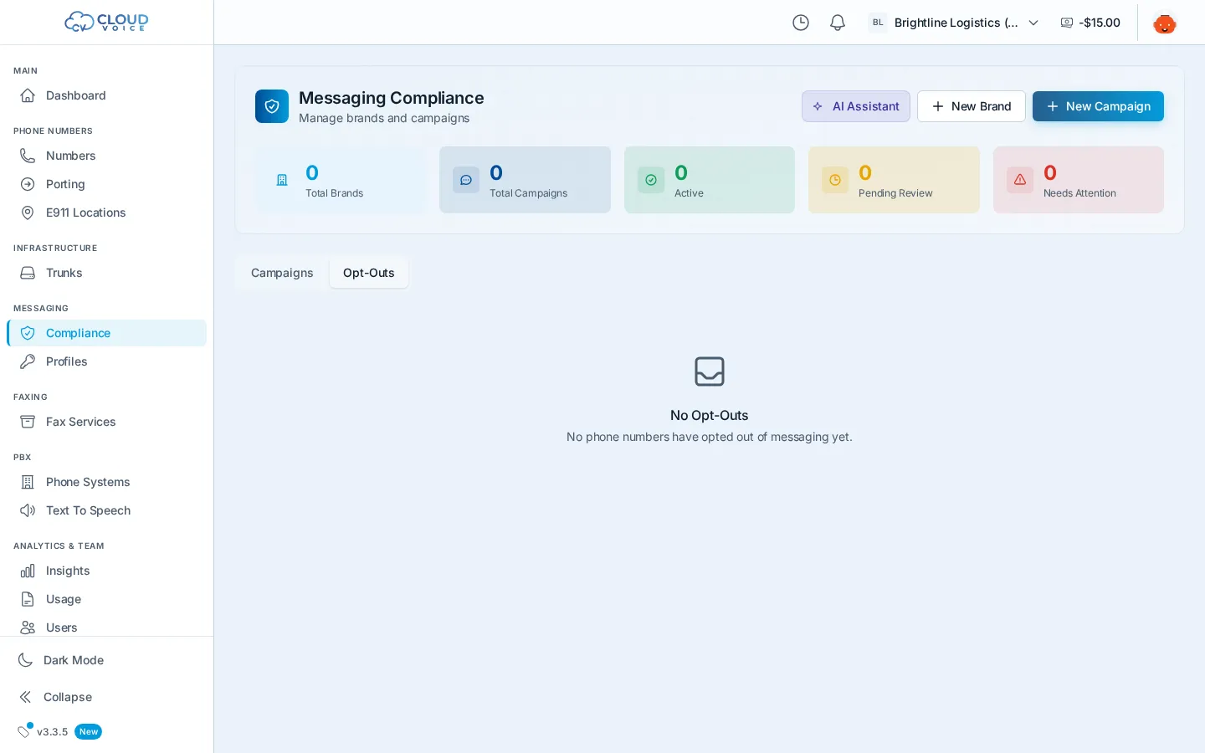This screenshot has height=753, width=1205.
Task: Expand Brightline Logistics account dropdown
Action: pos(954,23)
